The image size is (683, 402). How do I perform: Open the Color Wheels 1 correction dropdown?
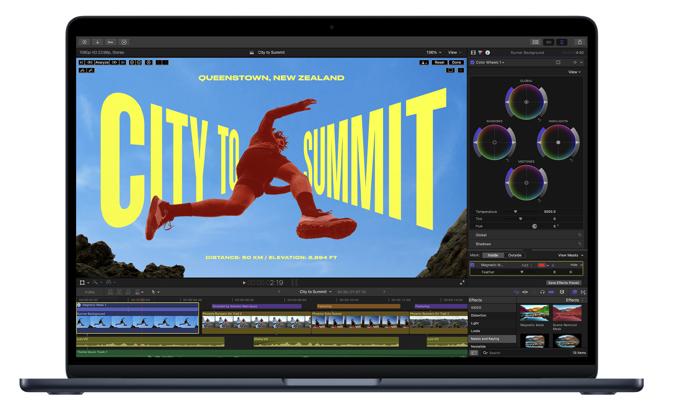490,63
